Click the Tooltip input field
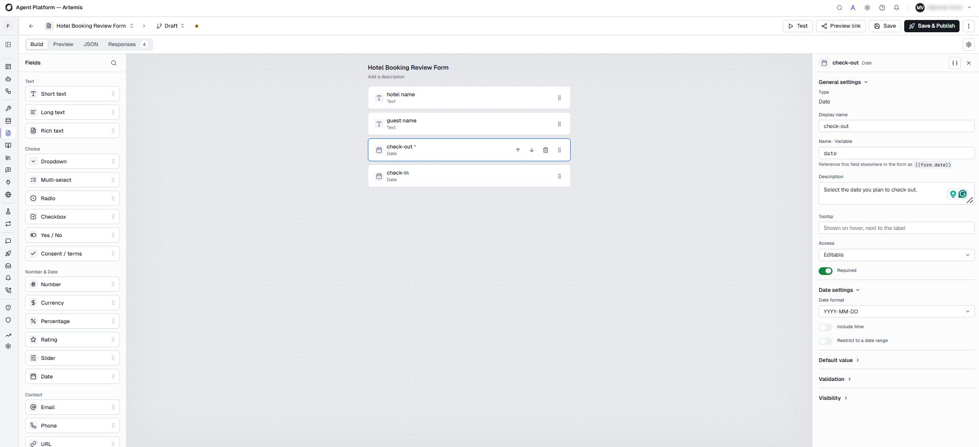The image size is (979, 447). click(897, 228)
